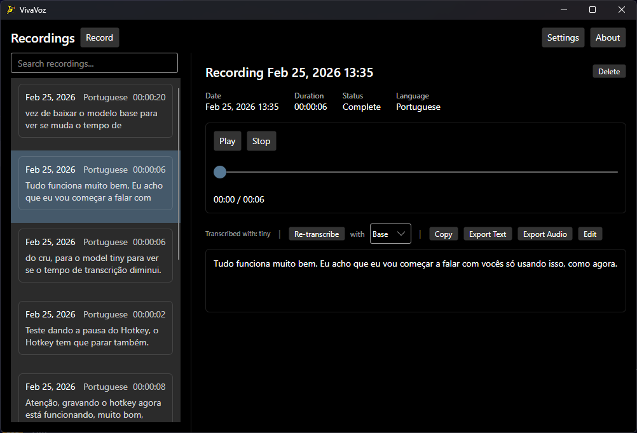Copy the transcription text
Image resolution: width=637 pixels, height=433 pixels.
tap(443, 234)
